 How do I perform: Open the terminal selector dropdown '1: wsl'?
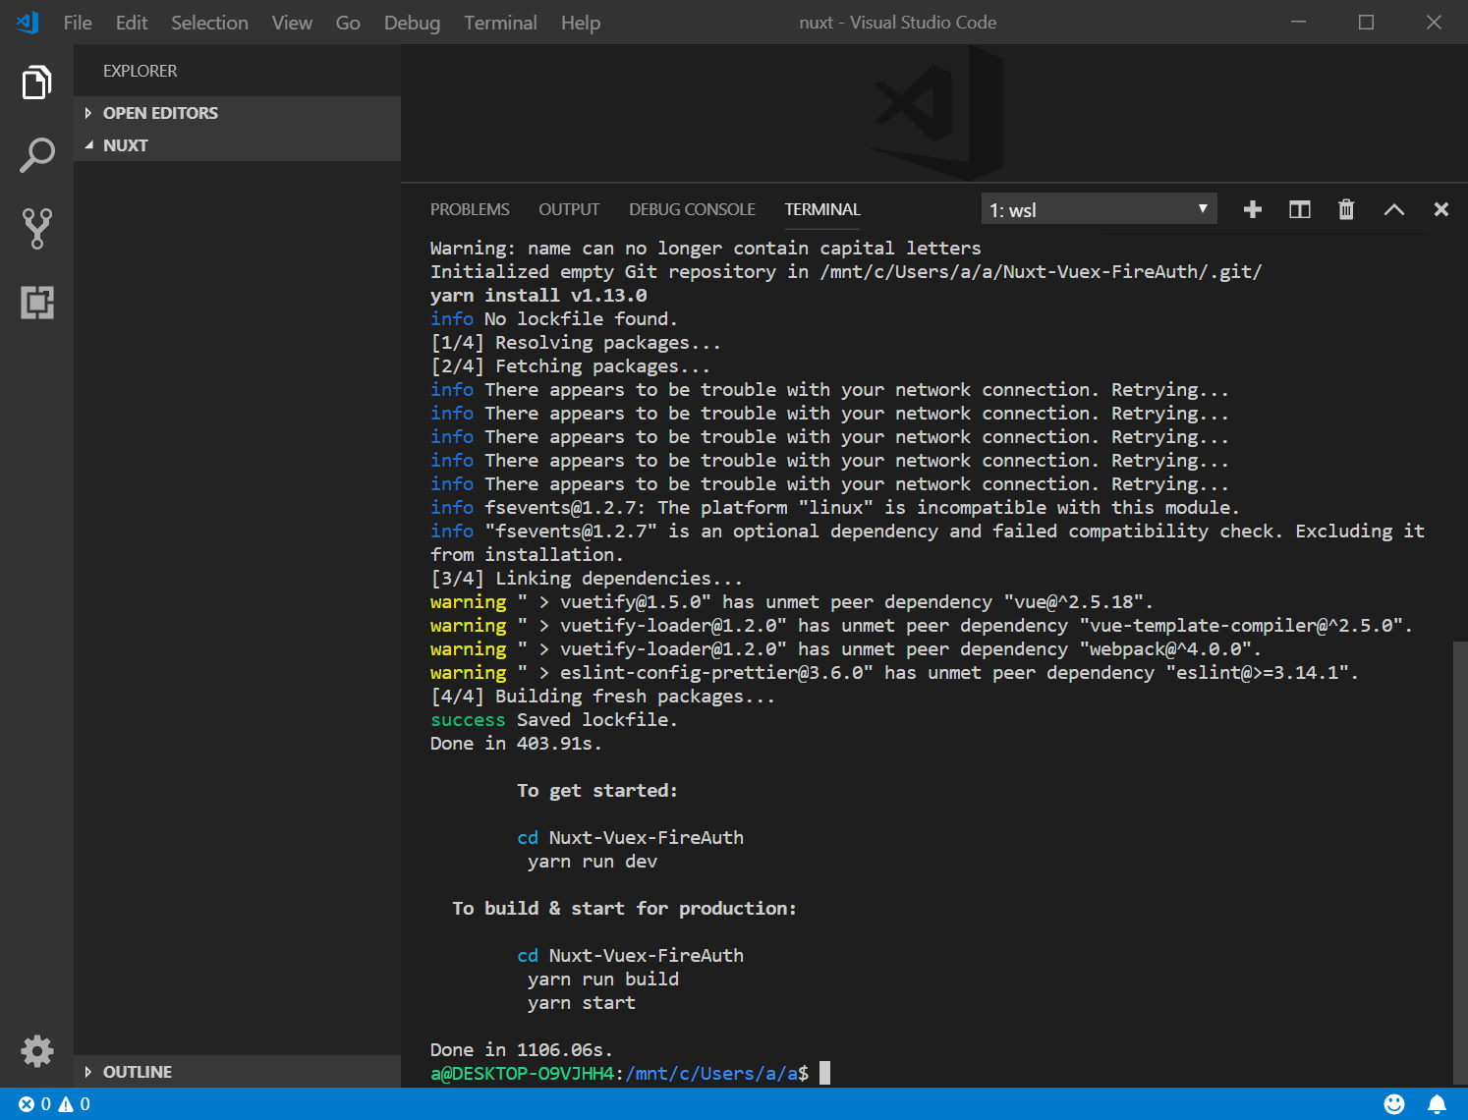pyautogui.click(x=1098, y=209)
